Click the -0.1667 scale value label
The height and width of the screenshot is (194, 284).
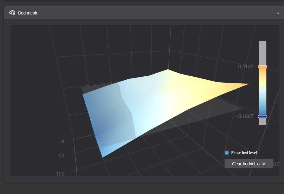245,116
